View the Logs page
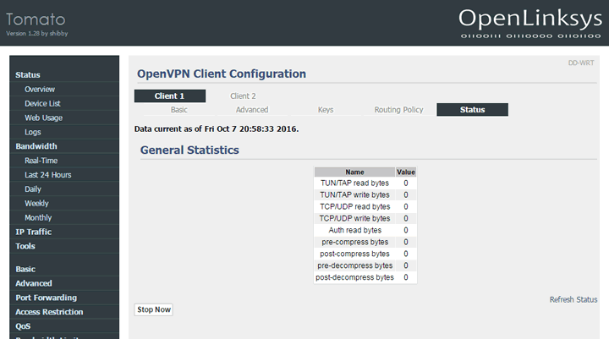The width and height of the screenshot is (609, 339). tap(33, 132)
